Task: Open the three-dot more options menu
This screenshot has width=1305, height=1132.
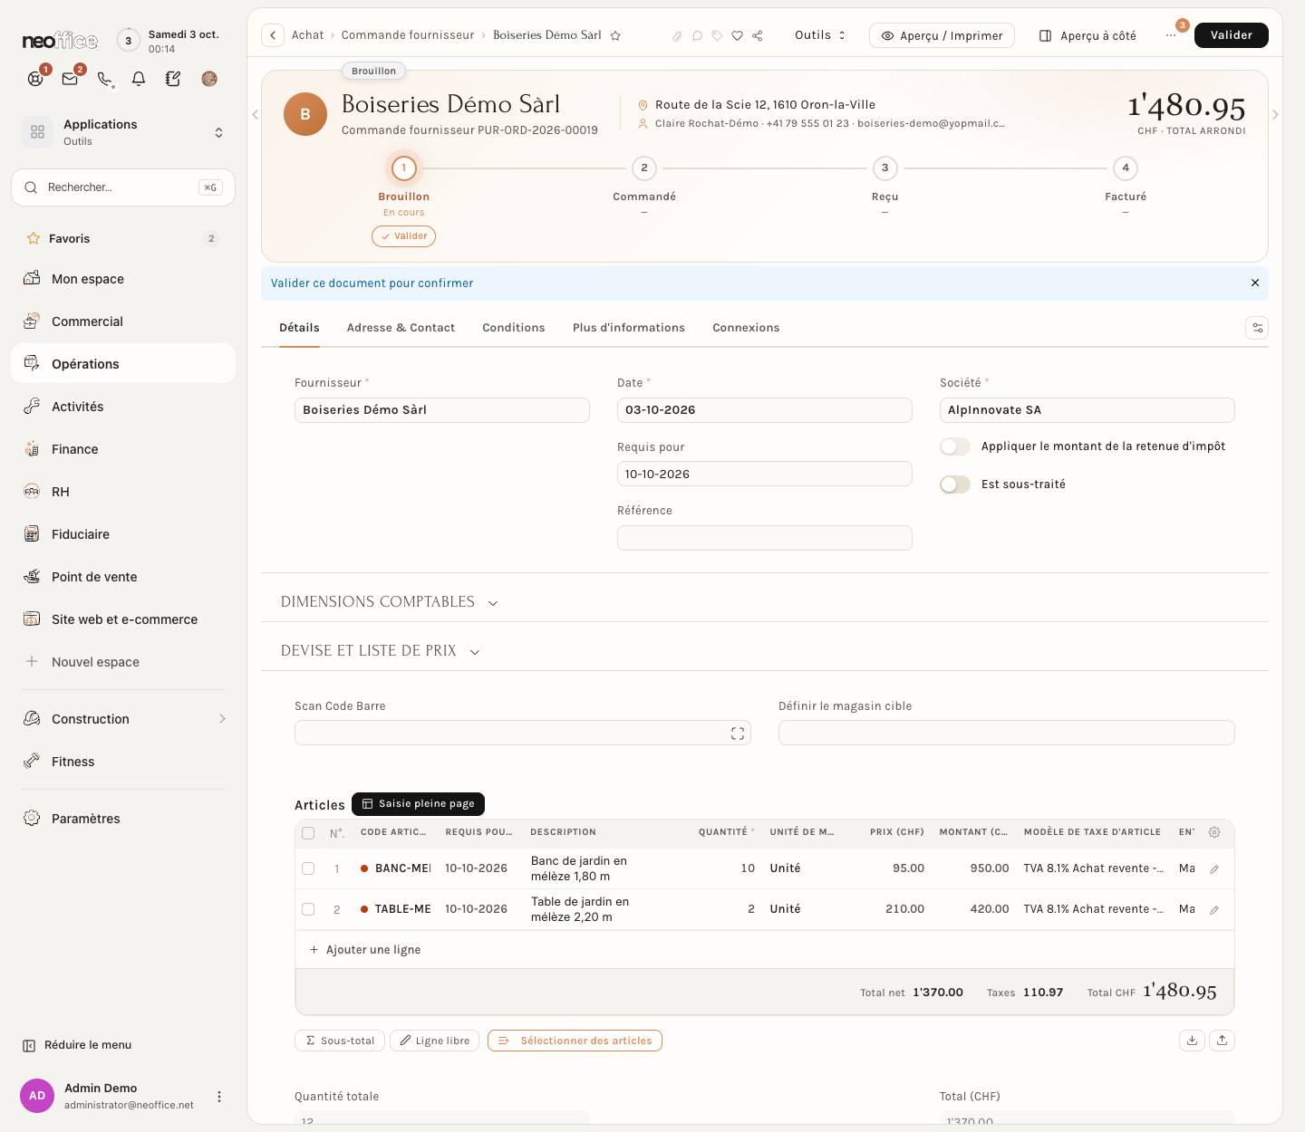Action: click(1171, 35)
